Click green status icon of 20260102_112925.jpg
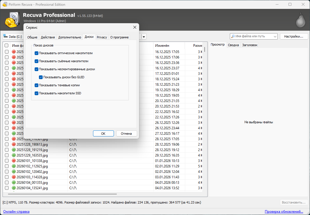The height and width of the screenshot is (215, 310). (14, 166)
